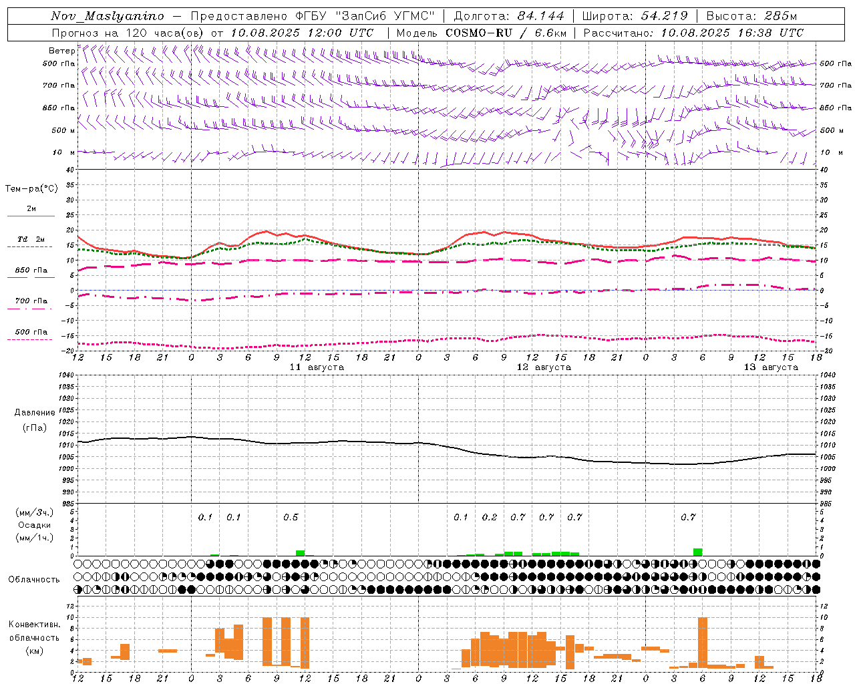Click the 'Осадки' precipitation label

(35, 525)
